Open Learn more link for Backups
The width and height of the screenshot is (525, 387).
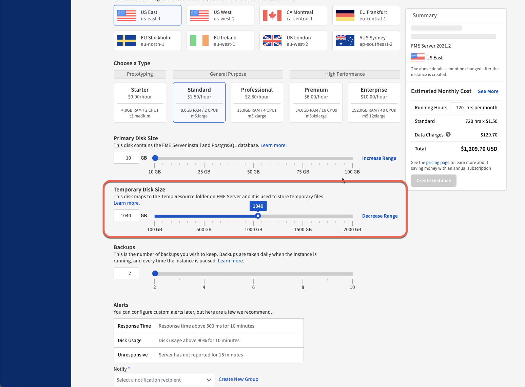coord(230,261)
